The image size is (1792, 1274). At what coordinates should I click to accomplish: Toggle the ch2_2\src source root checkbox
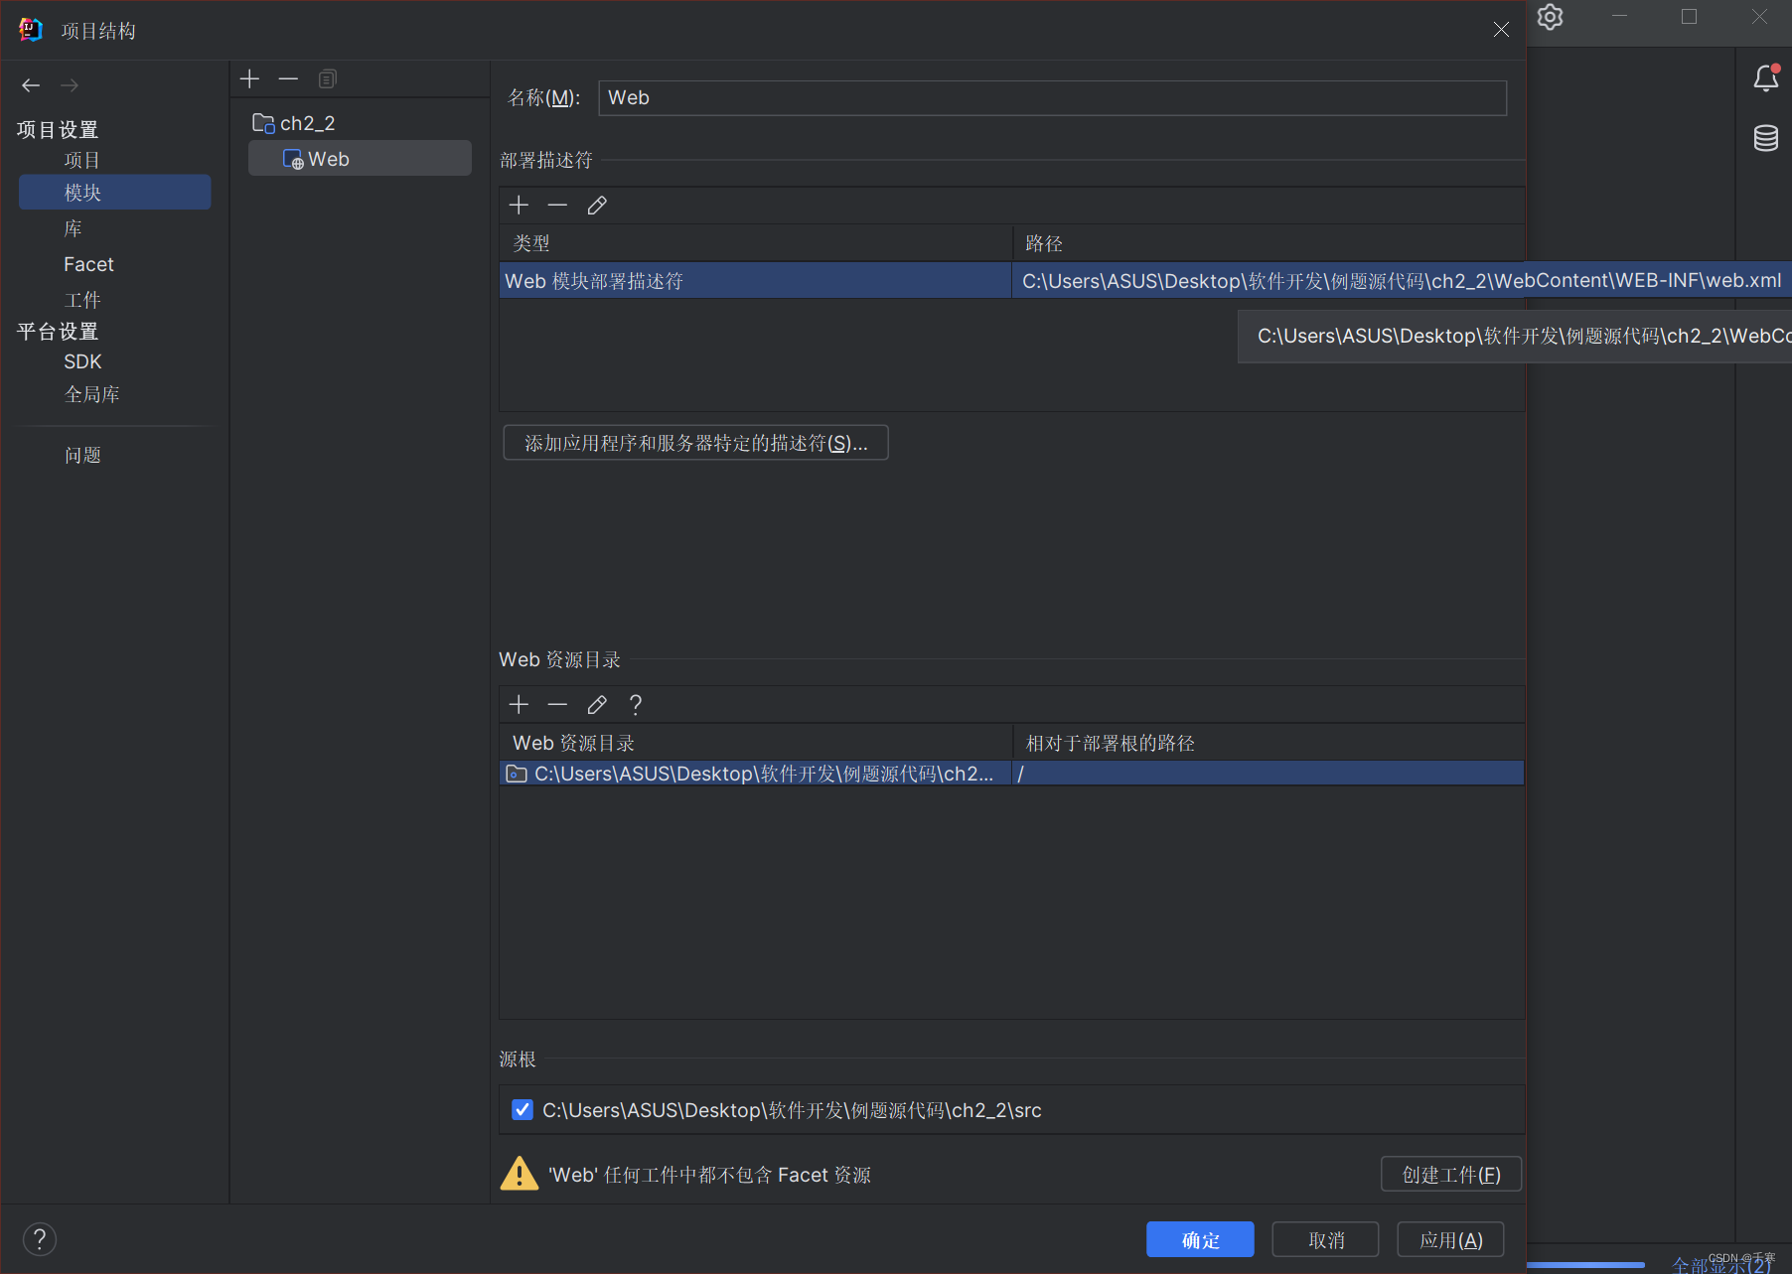(523, 1110)
